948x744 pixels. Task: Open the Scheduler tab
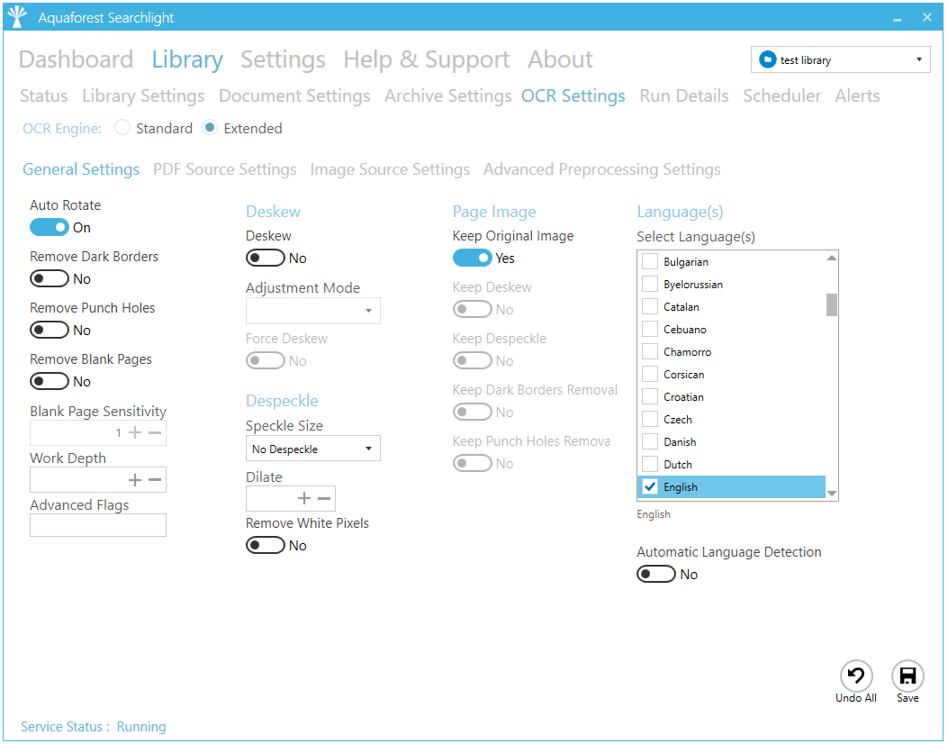tap(781, 96)
